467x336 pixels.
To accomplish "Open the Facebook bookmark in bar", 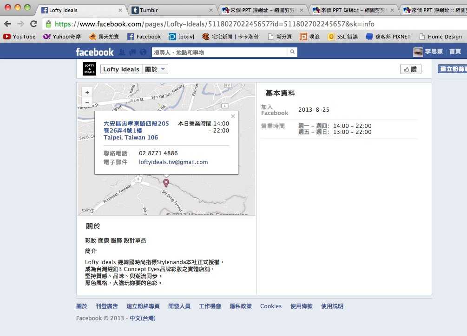I will coord(144,37).
